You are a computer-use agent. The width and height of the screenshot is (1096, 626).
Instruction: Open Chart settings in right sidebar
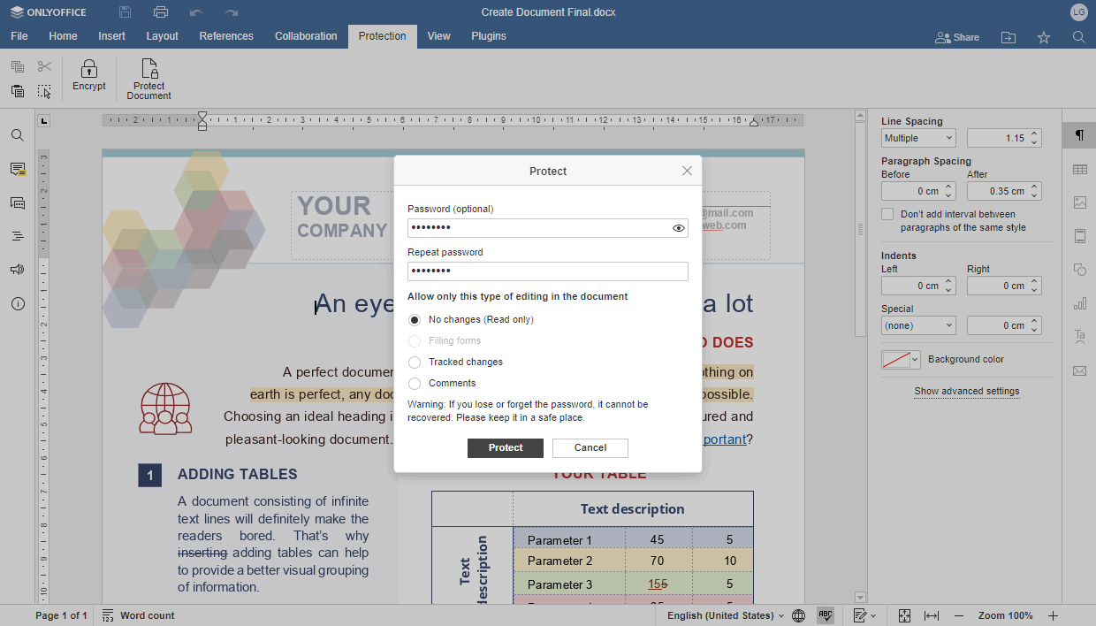pos(1079,302)
